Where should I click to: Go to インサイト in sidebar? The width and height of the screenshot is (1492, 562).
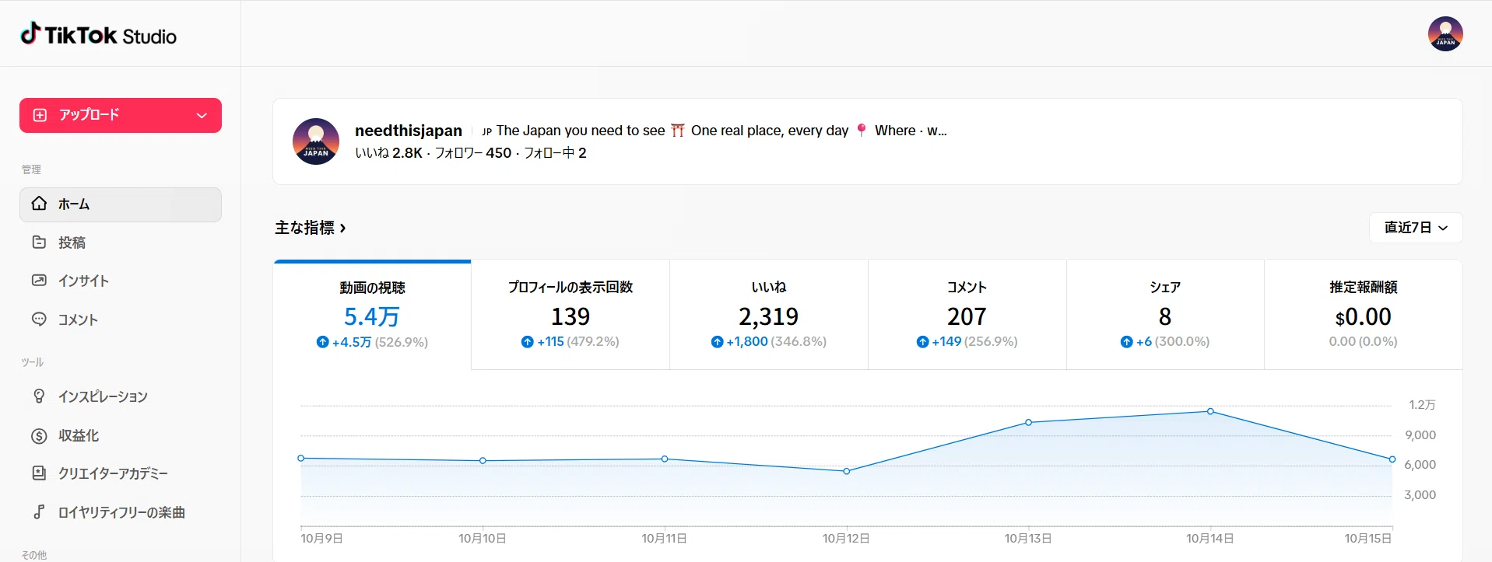pos(121,281)
